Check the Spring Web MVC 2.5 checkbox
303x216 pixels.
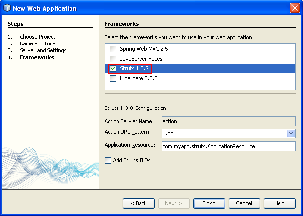pyautogui.click(x=113, y=49)
